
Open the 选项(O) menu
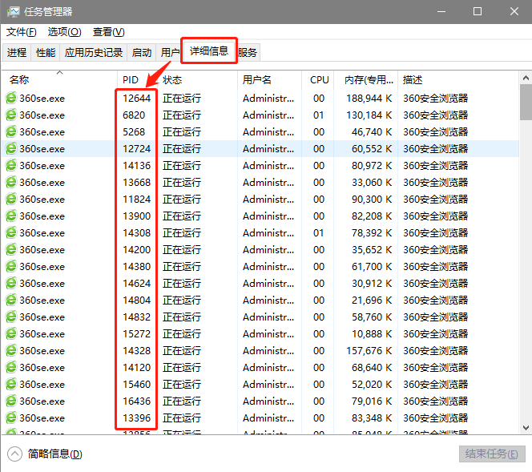(x=64, y=32)
